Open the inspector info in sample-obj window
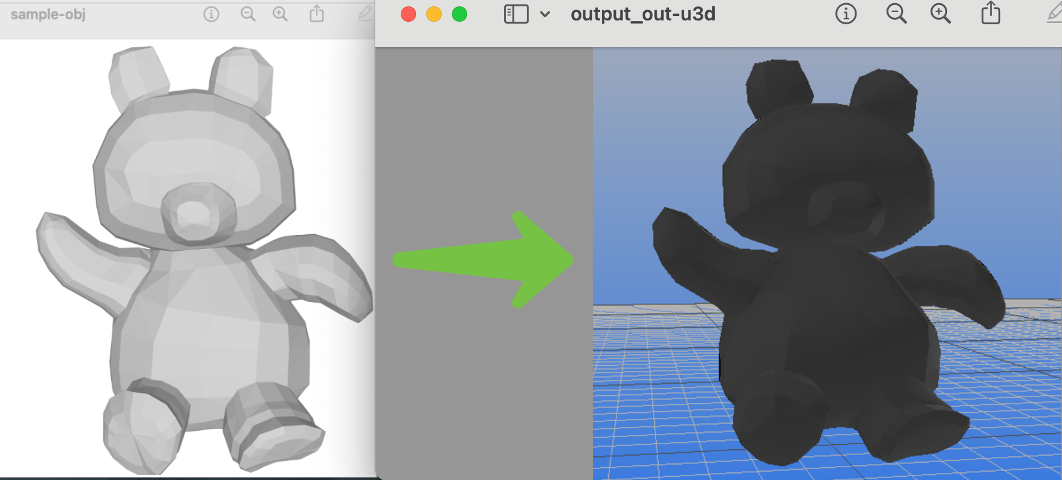 211,14
